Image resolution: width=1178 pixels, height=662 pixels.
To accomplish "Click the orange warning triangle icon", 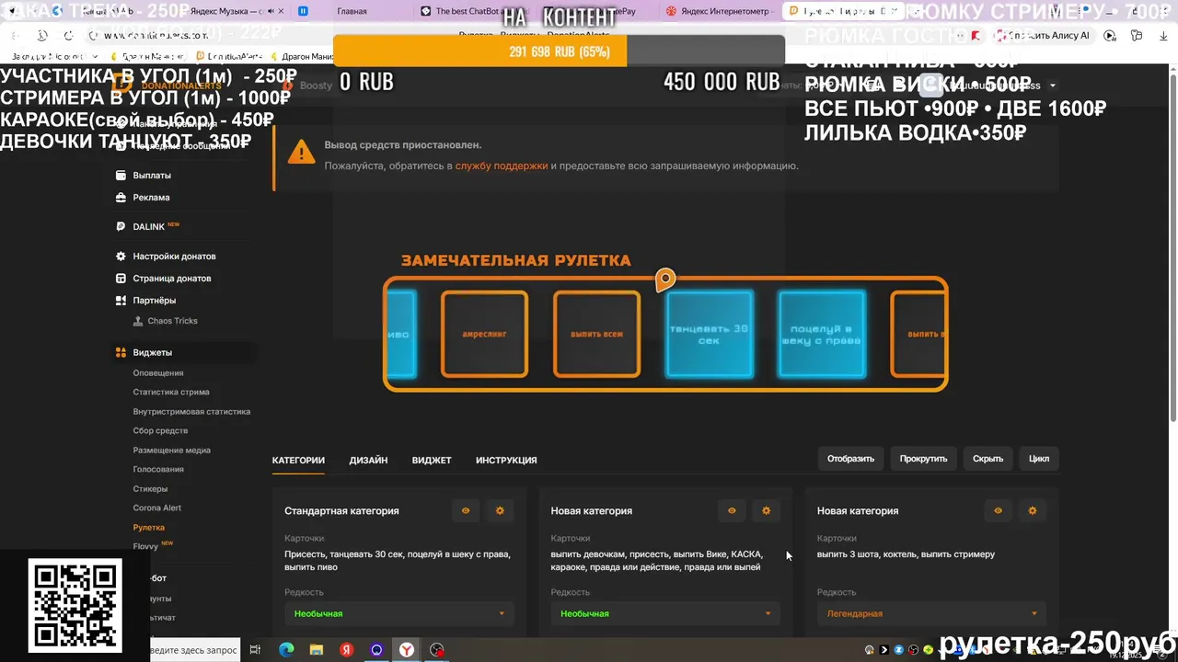I will coord(301,153).
